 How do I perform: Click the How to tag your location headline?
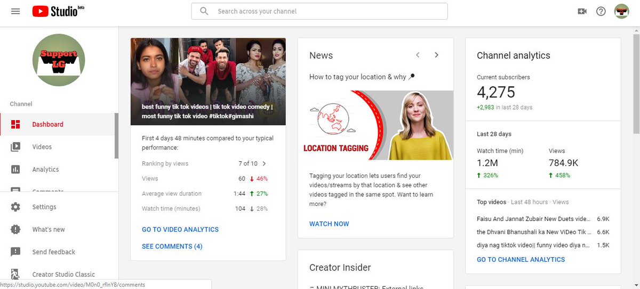click(362, 77)
